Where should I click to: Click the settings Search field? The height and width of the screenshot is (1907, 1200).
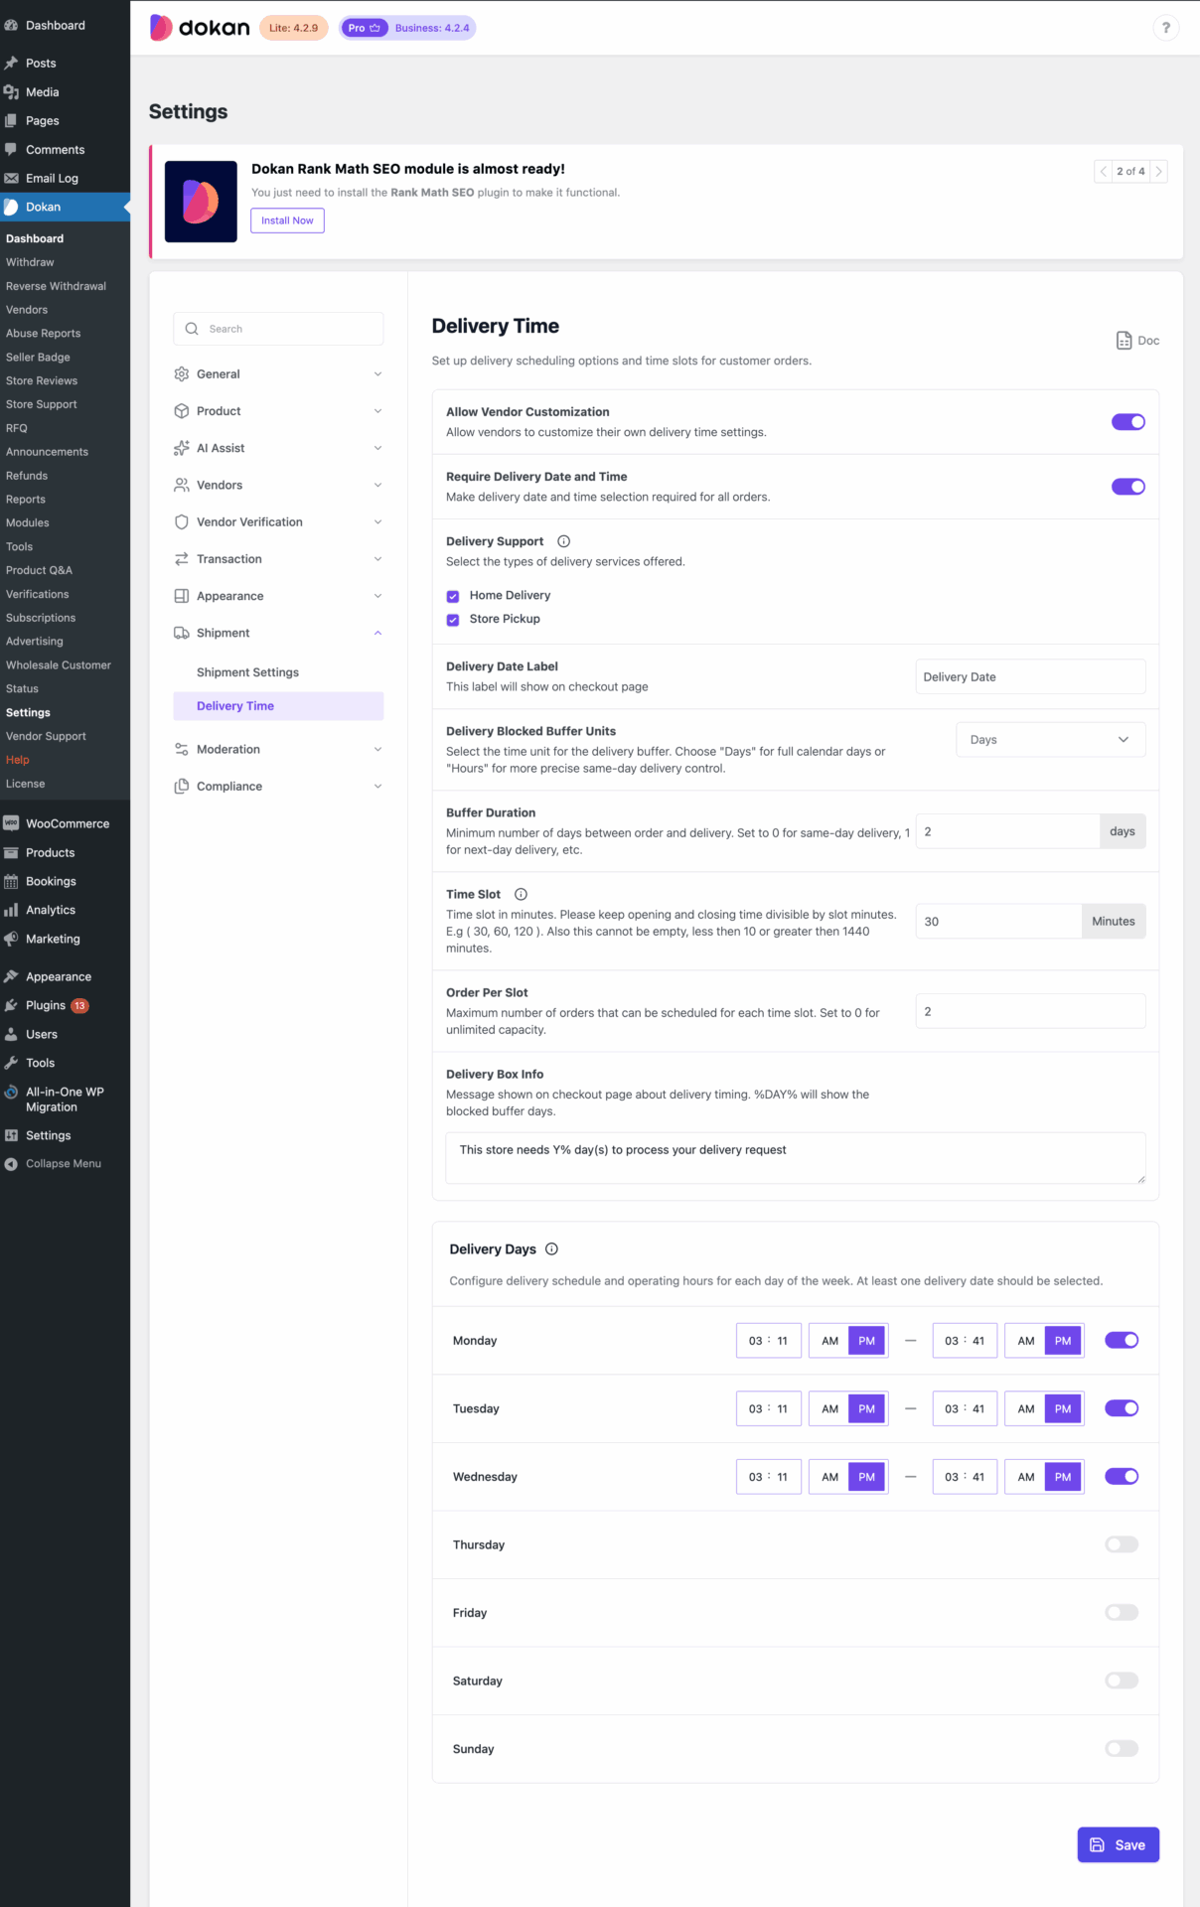pyautogui.click(x=278, y=329)
